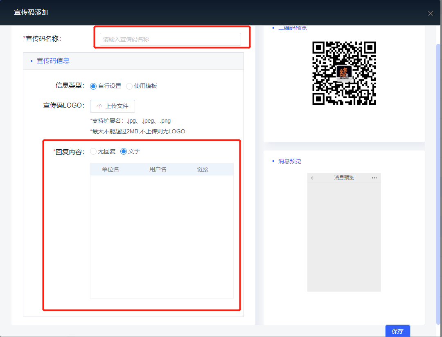
Task: Click the dialog's vertical scrollbar
Action: [x=438, y=183]
